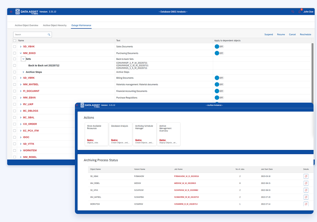Viewport: 317px width, 222px height.
Task: Open job link FVBAKAOW_W_B_20230316
Action: pos(186,176)
